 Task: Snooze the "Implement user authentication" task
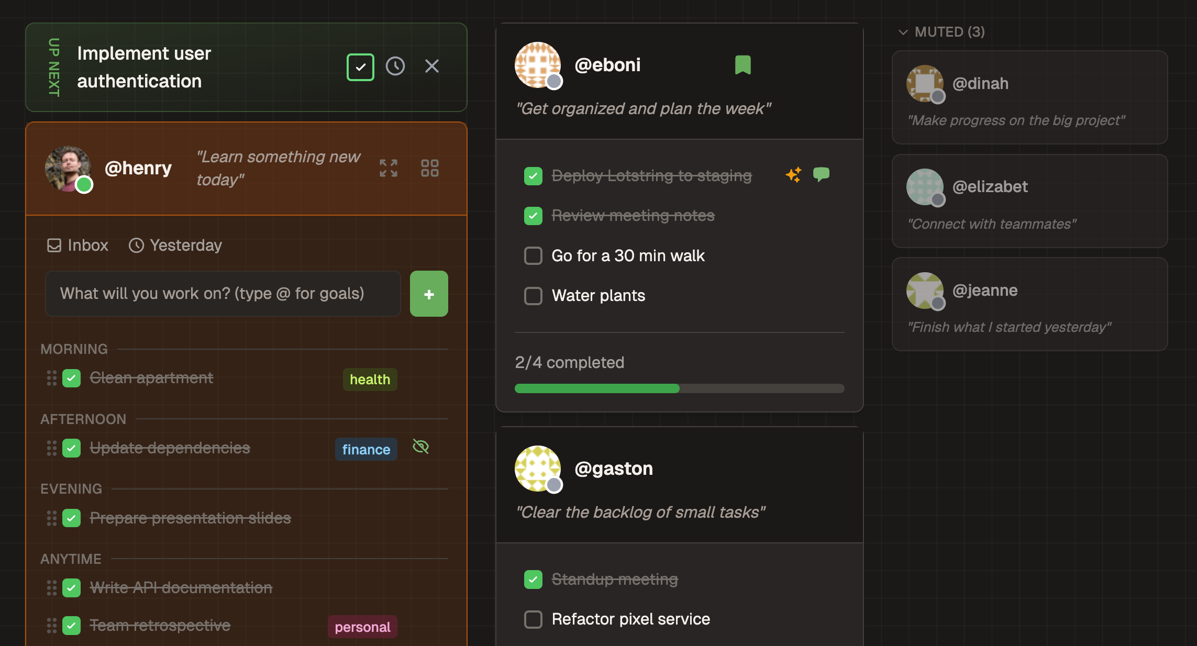pyautogui.click(x=395, y=66)
